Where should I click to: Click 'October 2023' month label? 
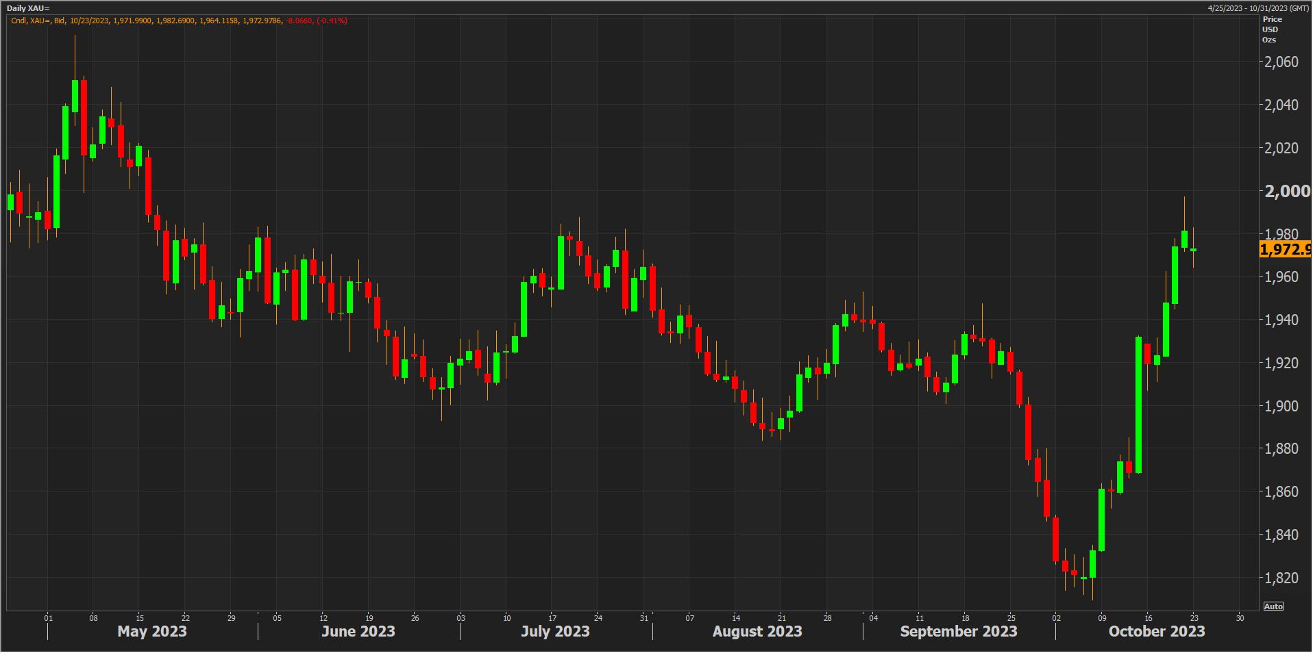click(x=1157, y=631)
